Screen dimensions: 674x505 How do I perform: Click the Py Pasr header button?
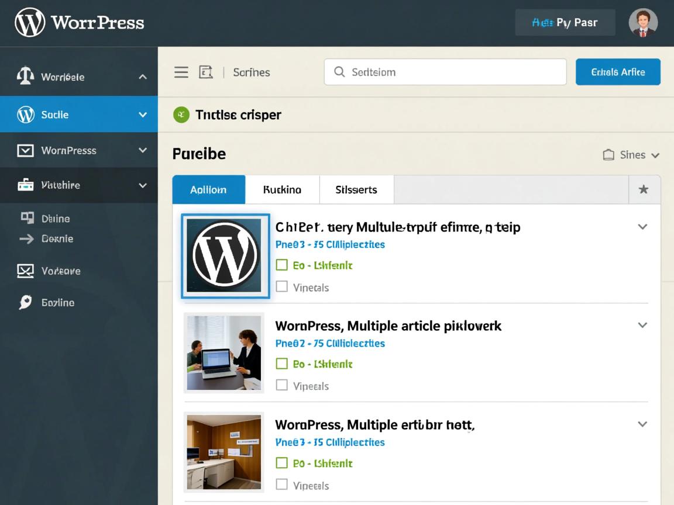[x=565, y=23]
